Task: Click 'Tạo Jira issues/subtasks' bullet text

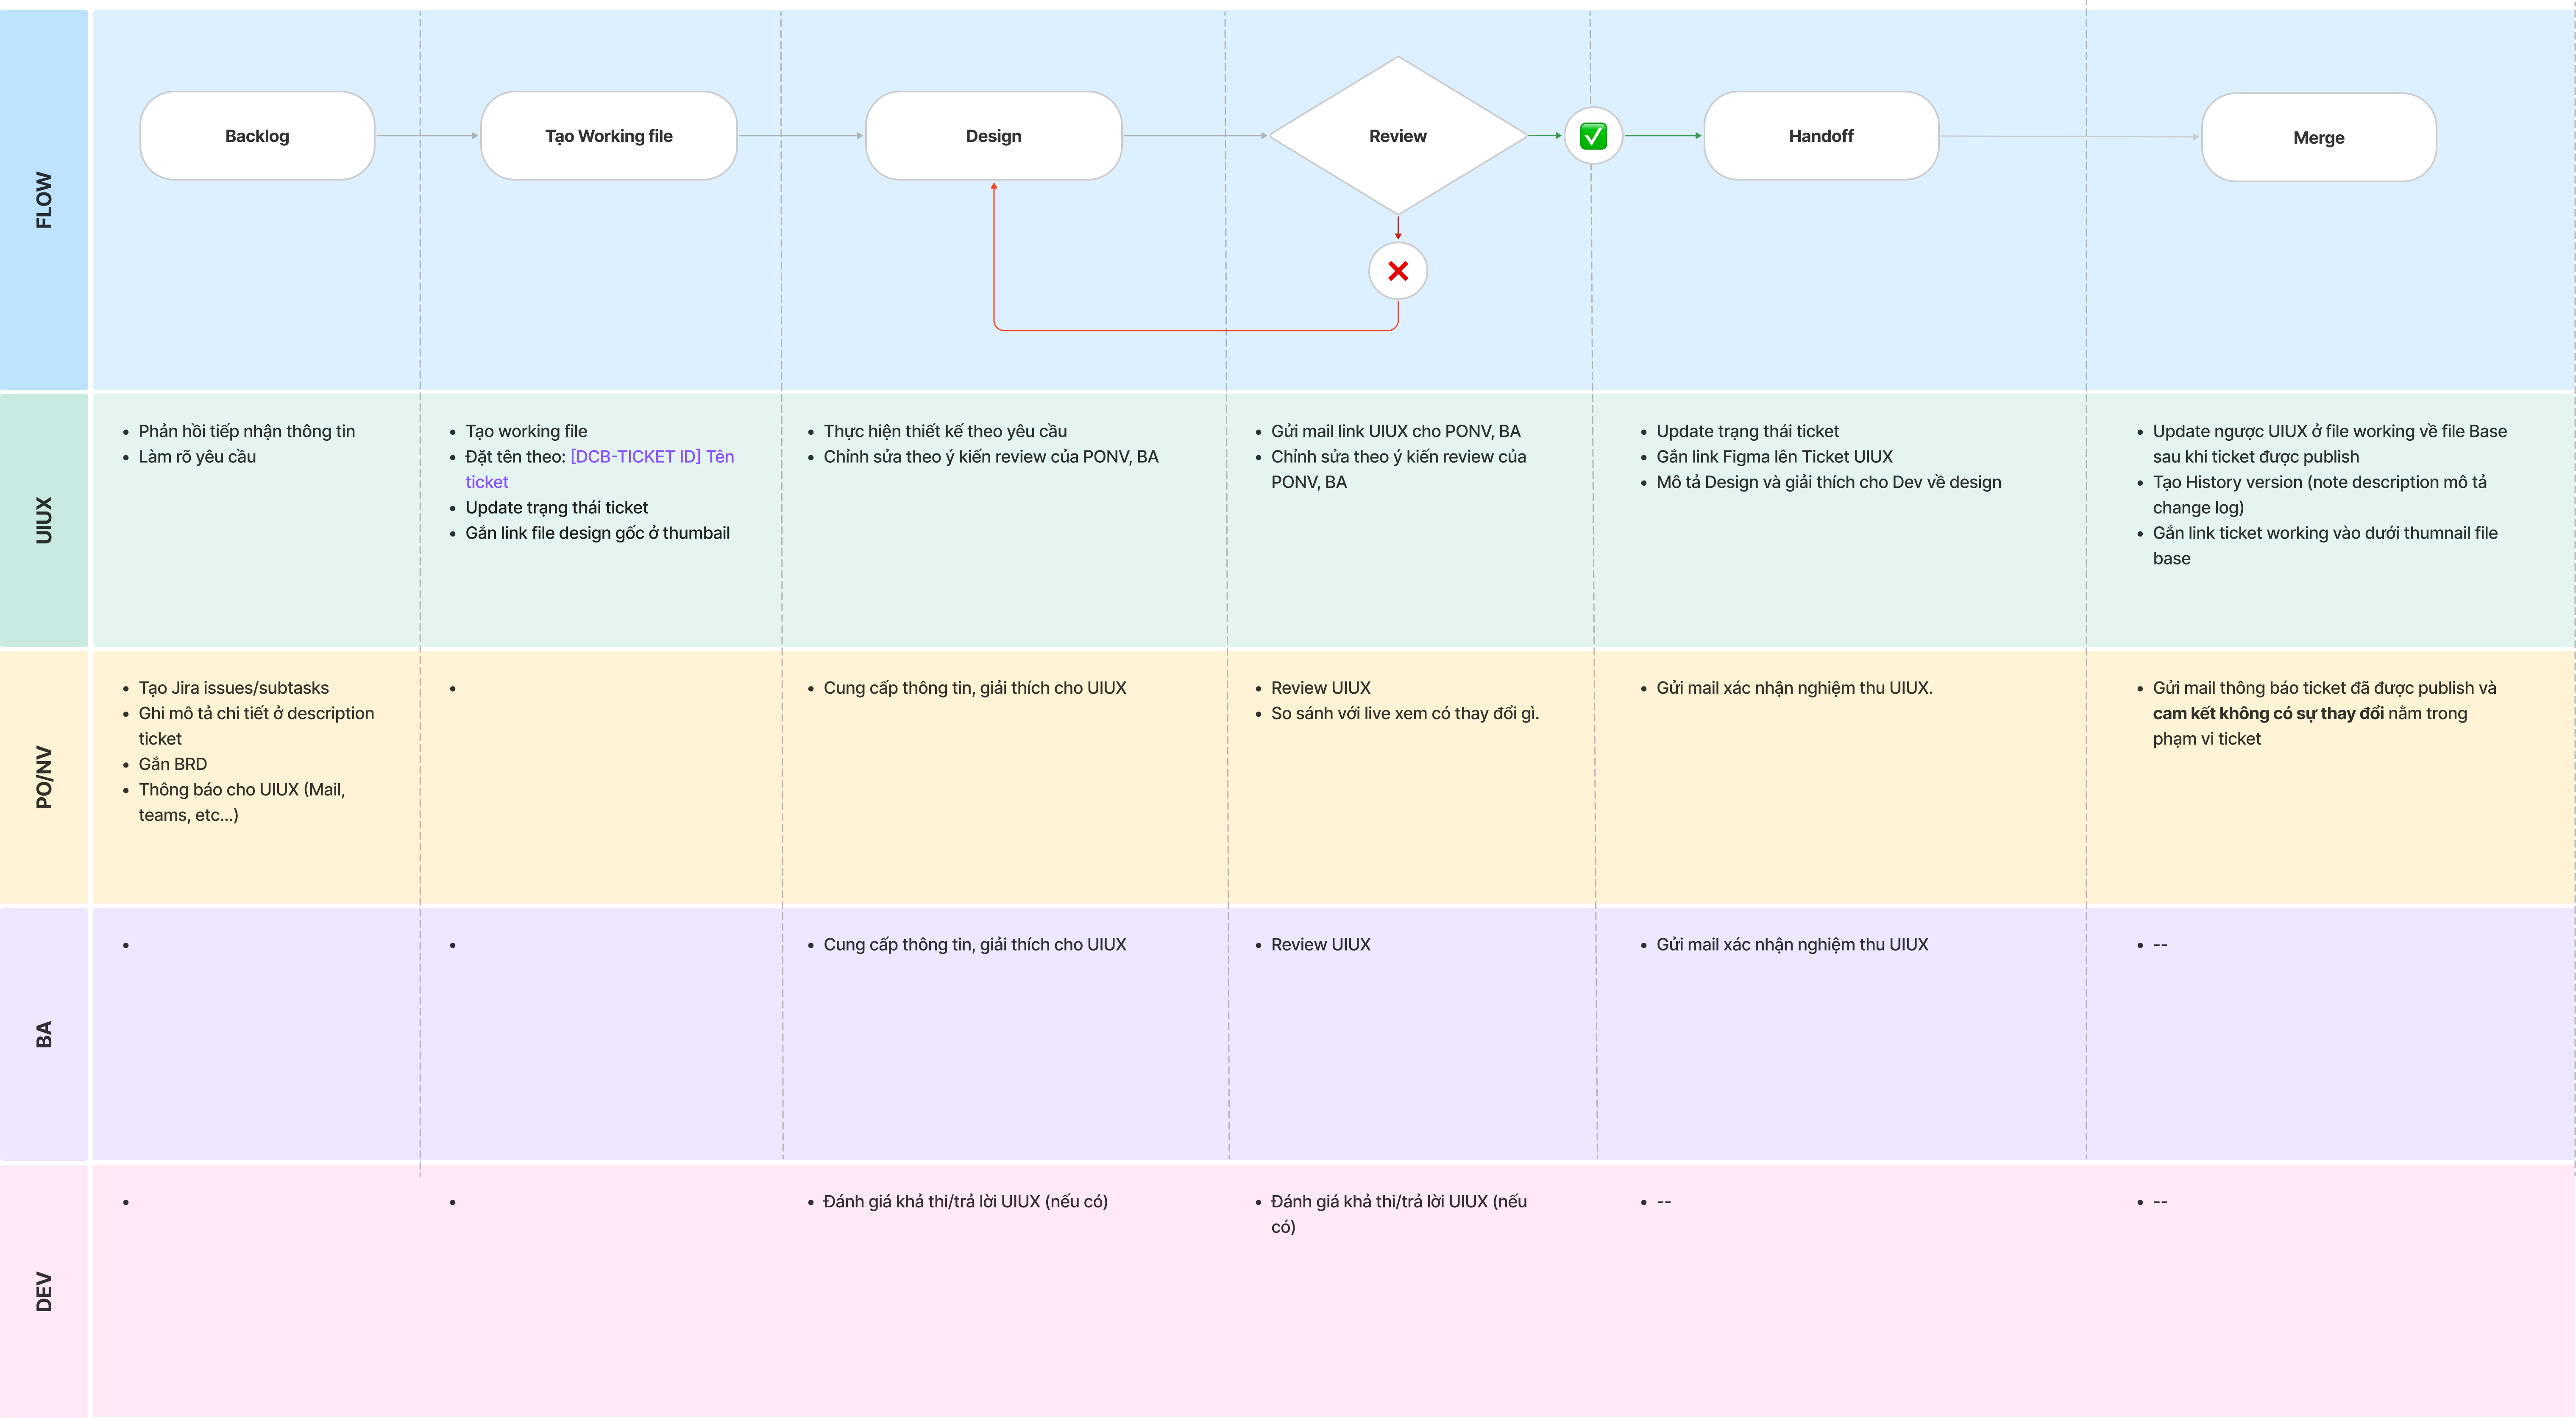Action: click(233, 688)
